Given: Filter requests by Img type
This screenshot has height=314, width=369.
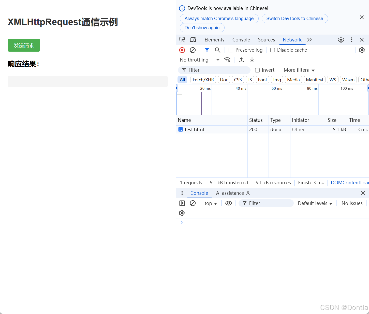Looking at the screenshot, I should click(277, 80).
